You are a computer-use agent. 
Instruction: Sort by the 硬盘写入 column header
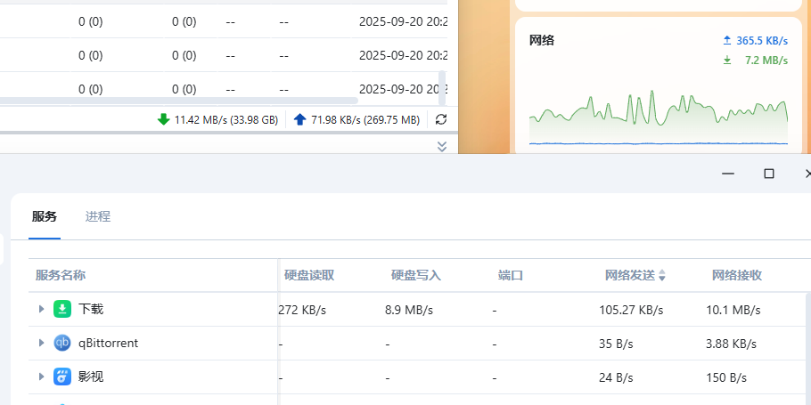(416, 275)
